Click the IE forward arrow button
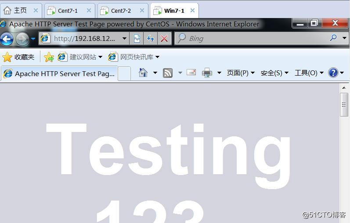This screenshot has height=223, width=350. pyautogui.click(x=22, y=40)
